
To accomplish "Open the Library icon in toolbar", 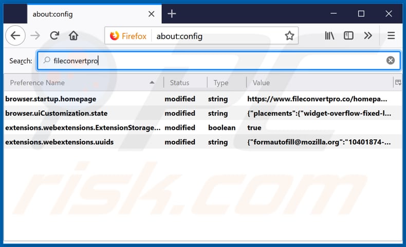I will pos(329,35).
